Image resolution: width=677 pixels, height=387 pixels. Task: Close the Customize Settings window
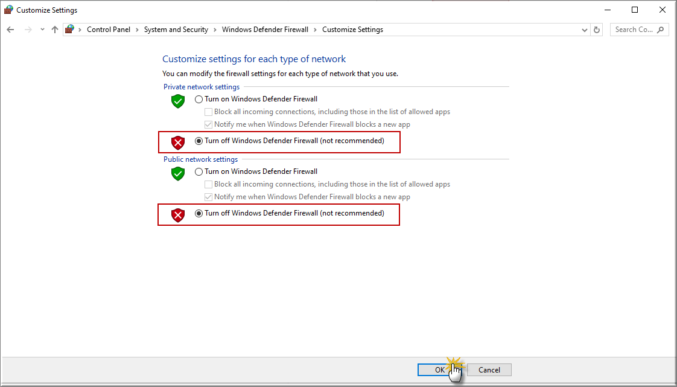pyautogui.click(x=663, y=10)
